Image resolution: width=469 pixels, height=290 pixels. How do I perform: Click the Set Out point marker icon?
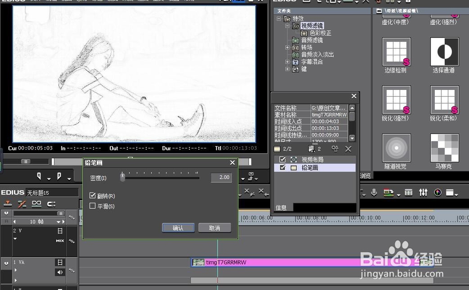[x=59, y=176]
